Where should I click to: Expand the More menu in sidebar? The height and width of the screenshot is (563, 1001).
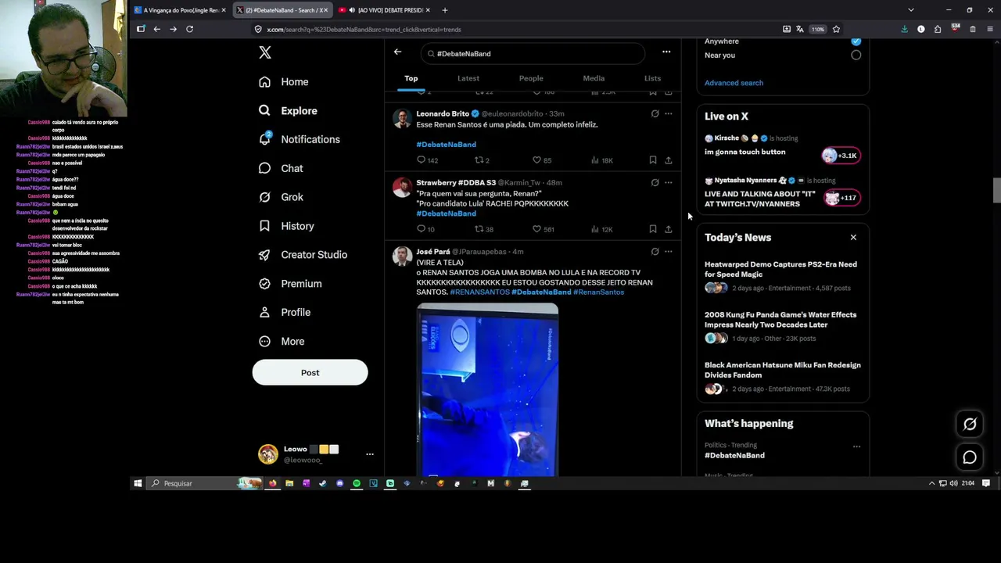(x=282, y=342)
